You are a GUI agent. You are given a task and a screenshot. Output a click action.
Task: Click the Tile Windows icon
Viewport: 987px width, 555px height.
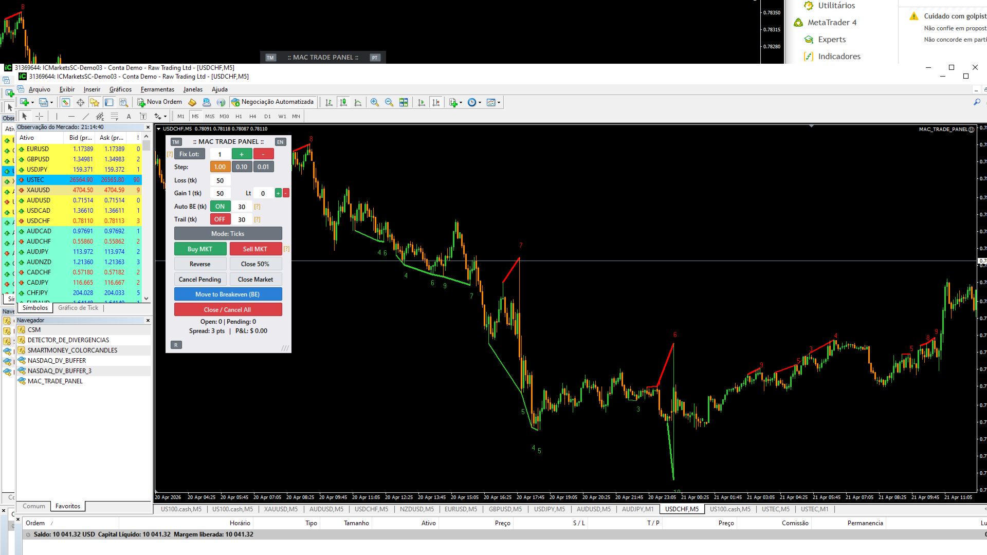(x=404, y=102)
